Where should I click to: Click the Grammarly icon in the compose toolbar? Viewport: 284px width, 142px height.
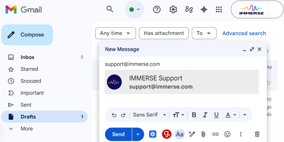coord(167,134)
